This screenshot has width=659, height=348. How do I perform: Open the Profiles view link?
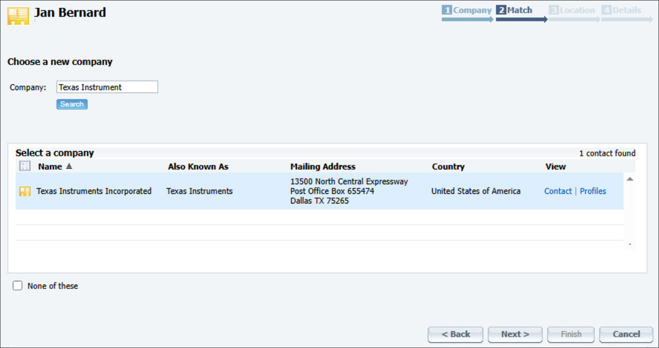click(x=593, y=191)
